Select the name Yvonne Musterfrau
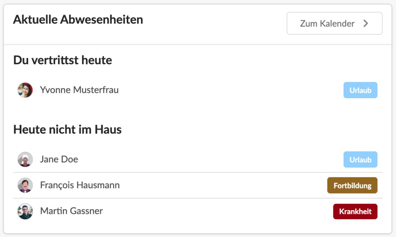This screenshot has height=237, width=396. click(79, 90)
